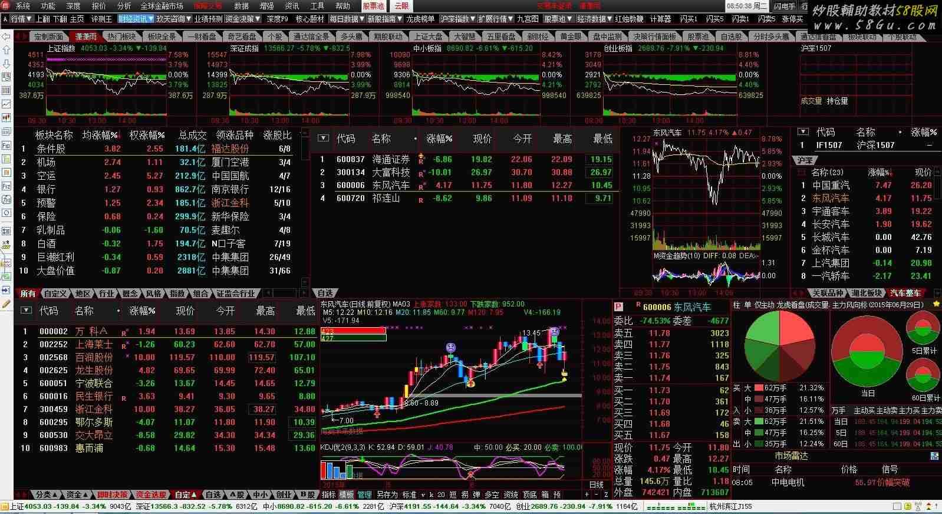942x514 pixels.
Task: Toggle the 顶底 indicator under the chart
Action: (x=530, y=495)
